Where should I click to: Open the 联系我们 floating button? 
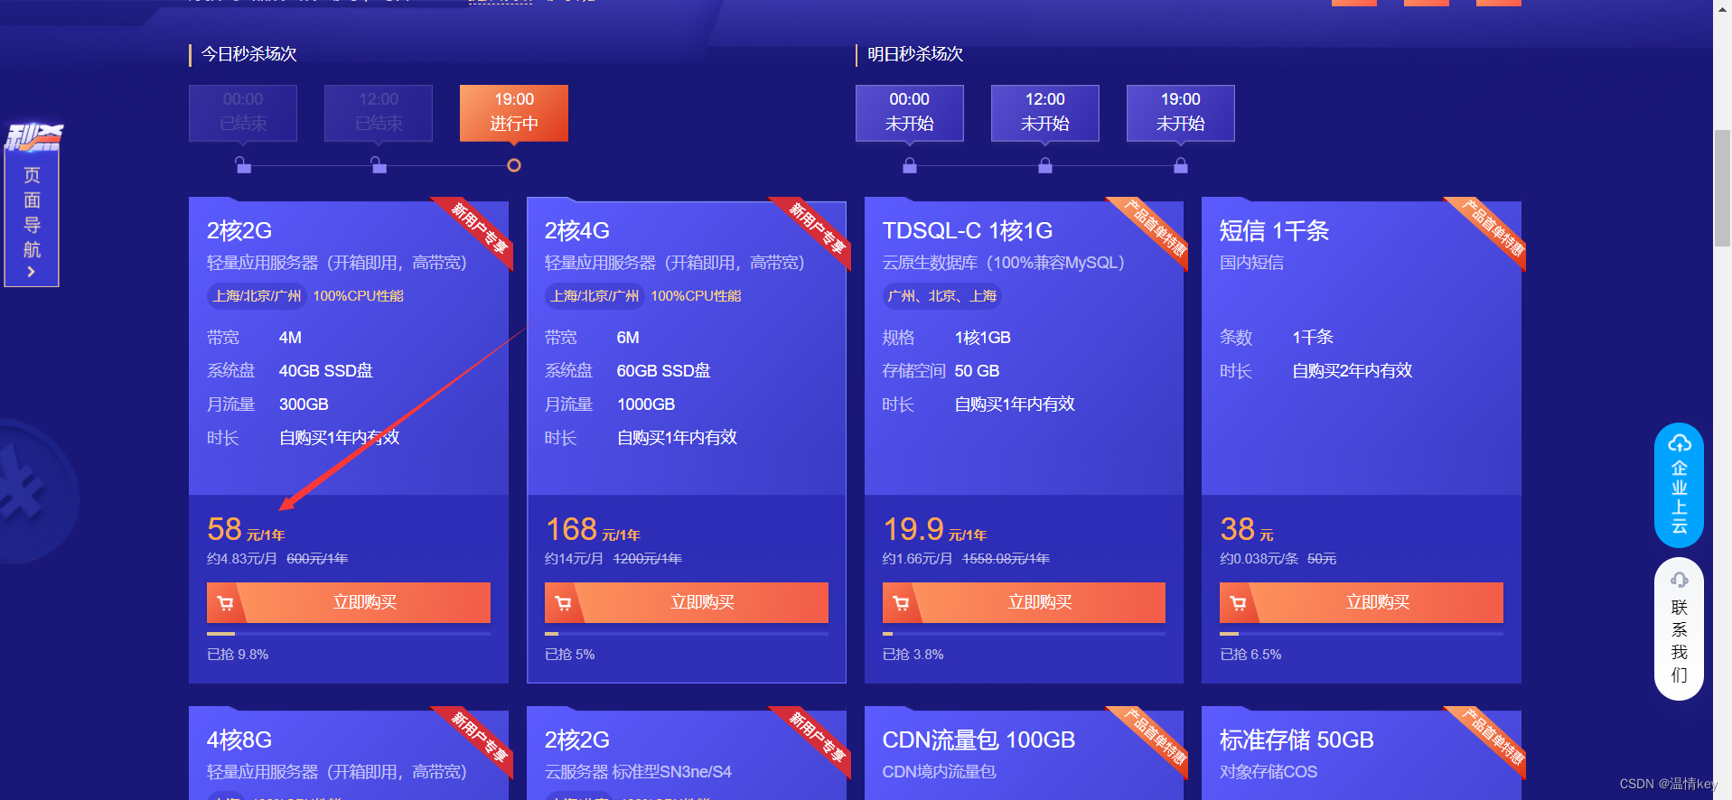1679,628
